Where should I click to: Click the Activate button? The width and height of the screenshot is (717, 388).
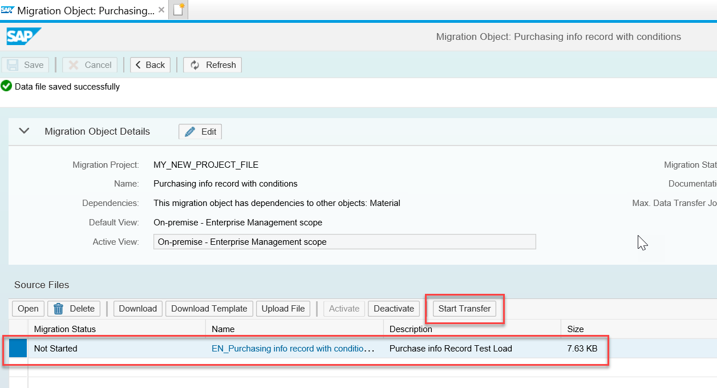coord(345,309)
